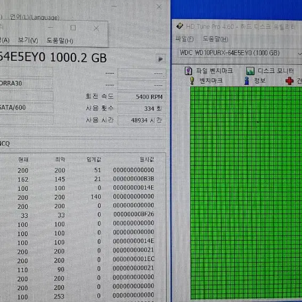
Task: Click the SATA/600 interface field
Action: point(27,108)
